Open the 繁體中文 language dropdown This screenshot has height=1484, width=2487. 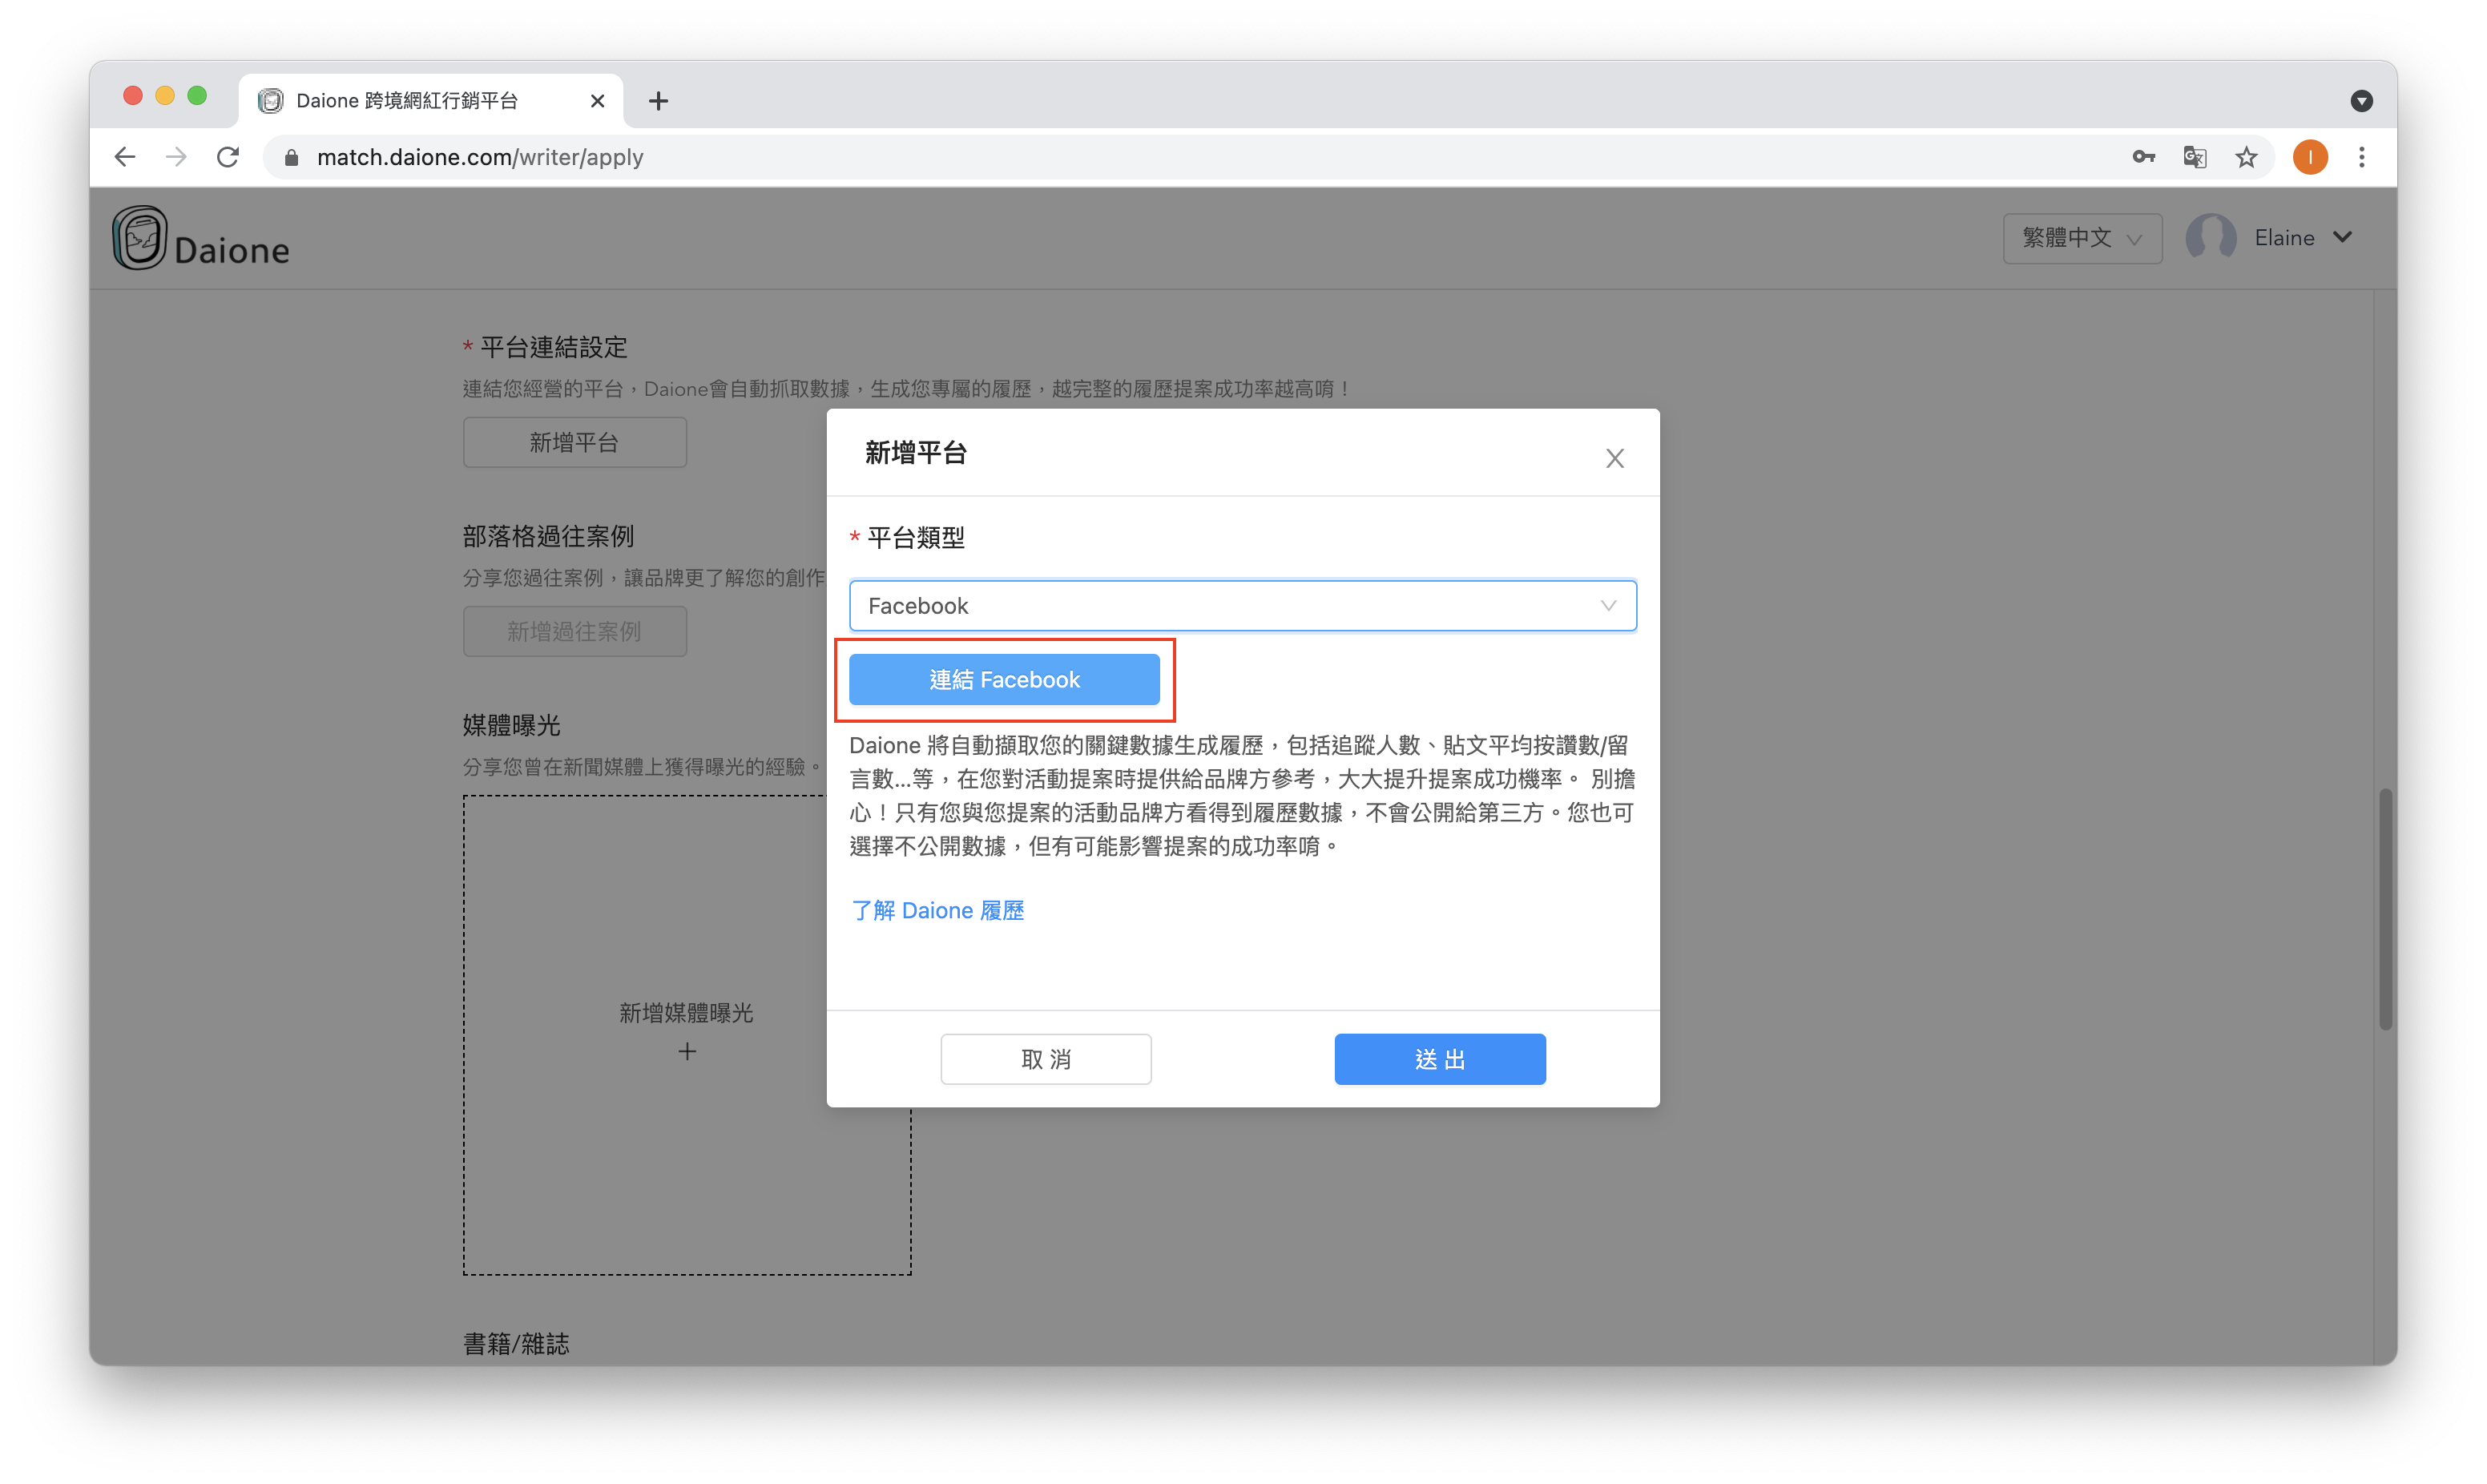pyautogui.click(x=2082, y=238)
